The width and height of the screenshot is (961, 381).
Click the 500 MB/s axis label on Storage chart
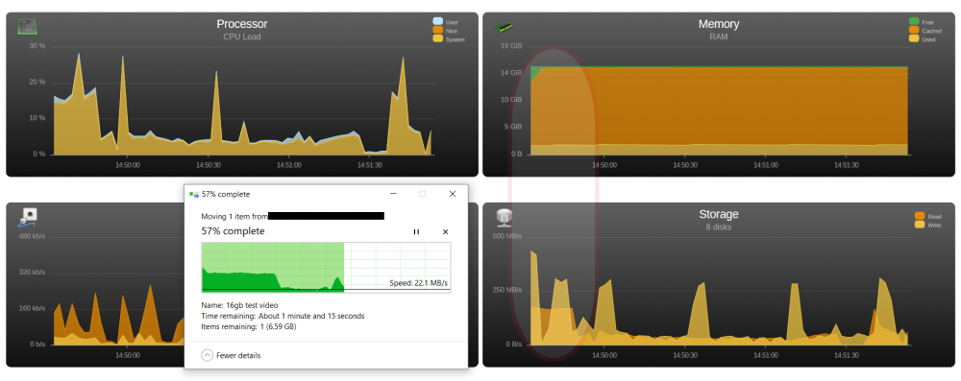click(x=508, y=236)
